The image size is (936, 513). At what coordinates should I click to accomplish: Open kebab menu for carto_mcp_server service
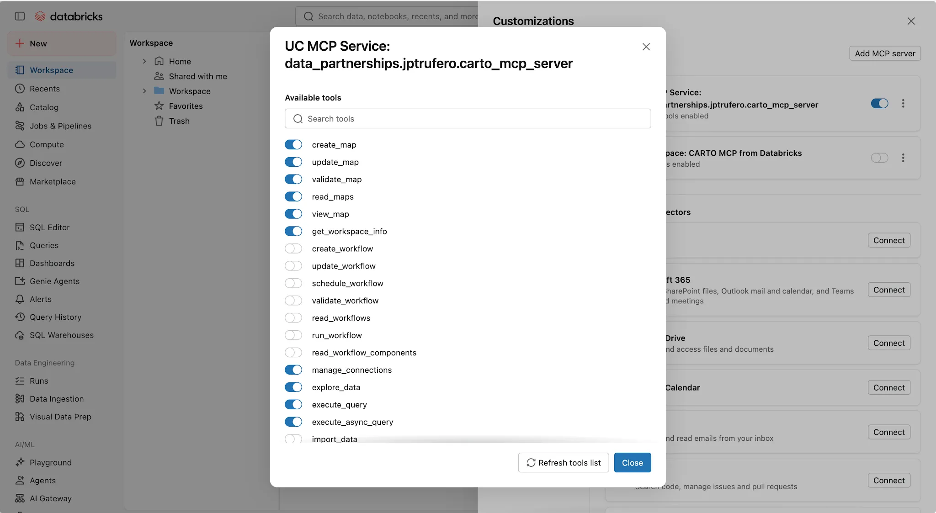[903, 104]
